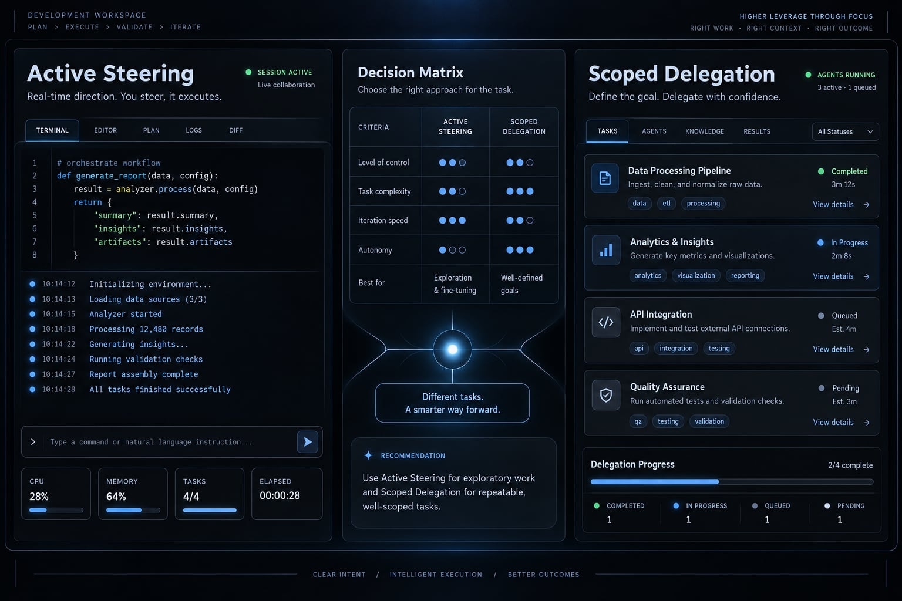
Task: Click the Pending status dot on Quality Assurance
Action: [x=822, y=388]
